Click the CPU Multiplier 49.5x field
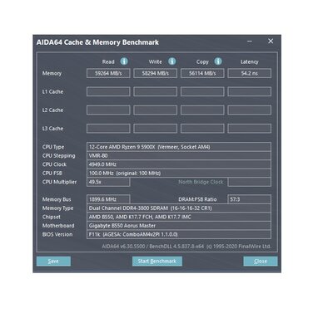The width and height of the screenshot is (333, 313). click(x=108, y=182)
